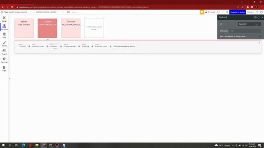
Task: Open the Logs tab in sidebar
Action: (4, 69)
